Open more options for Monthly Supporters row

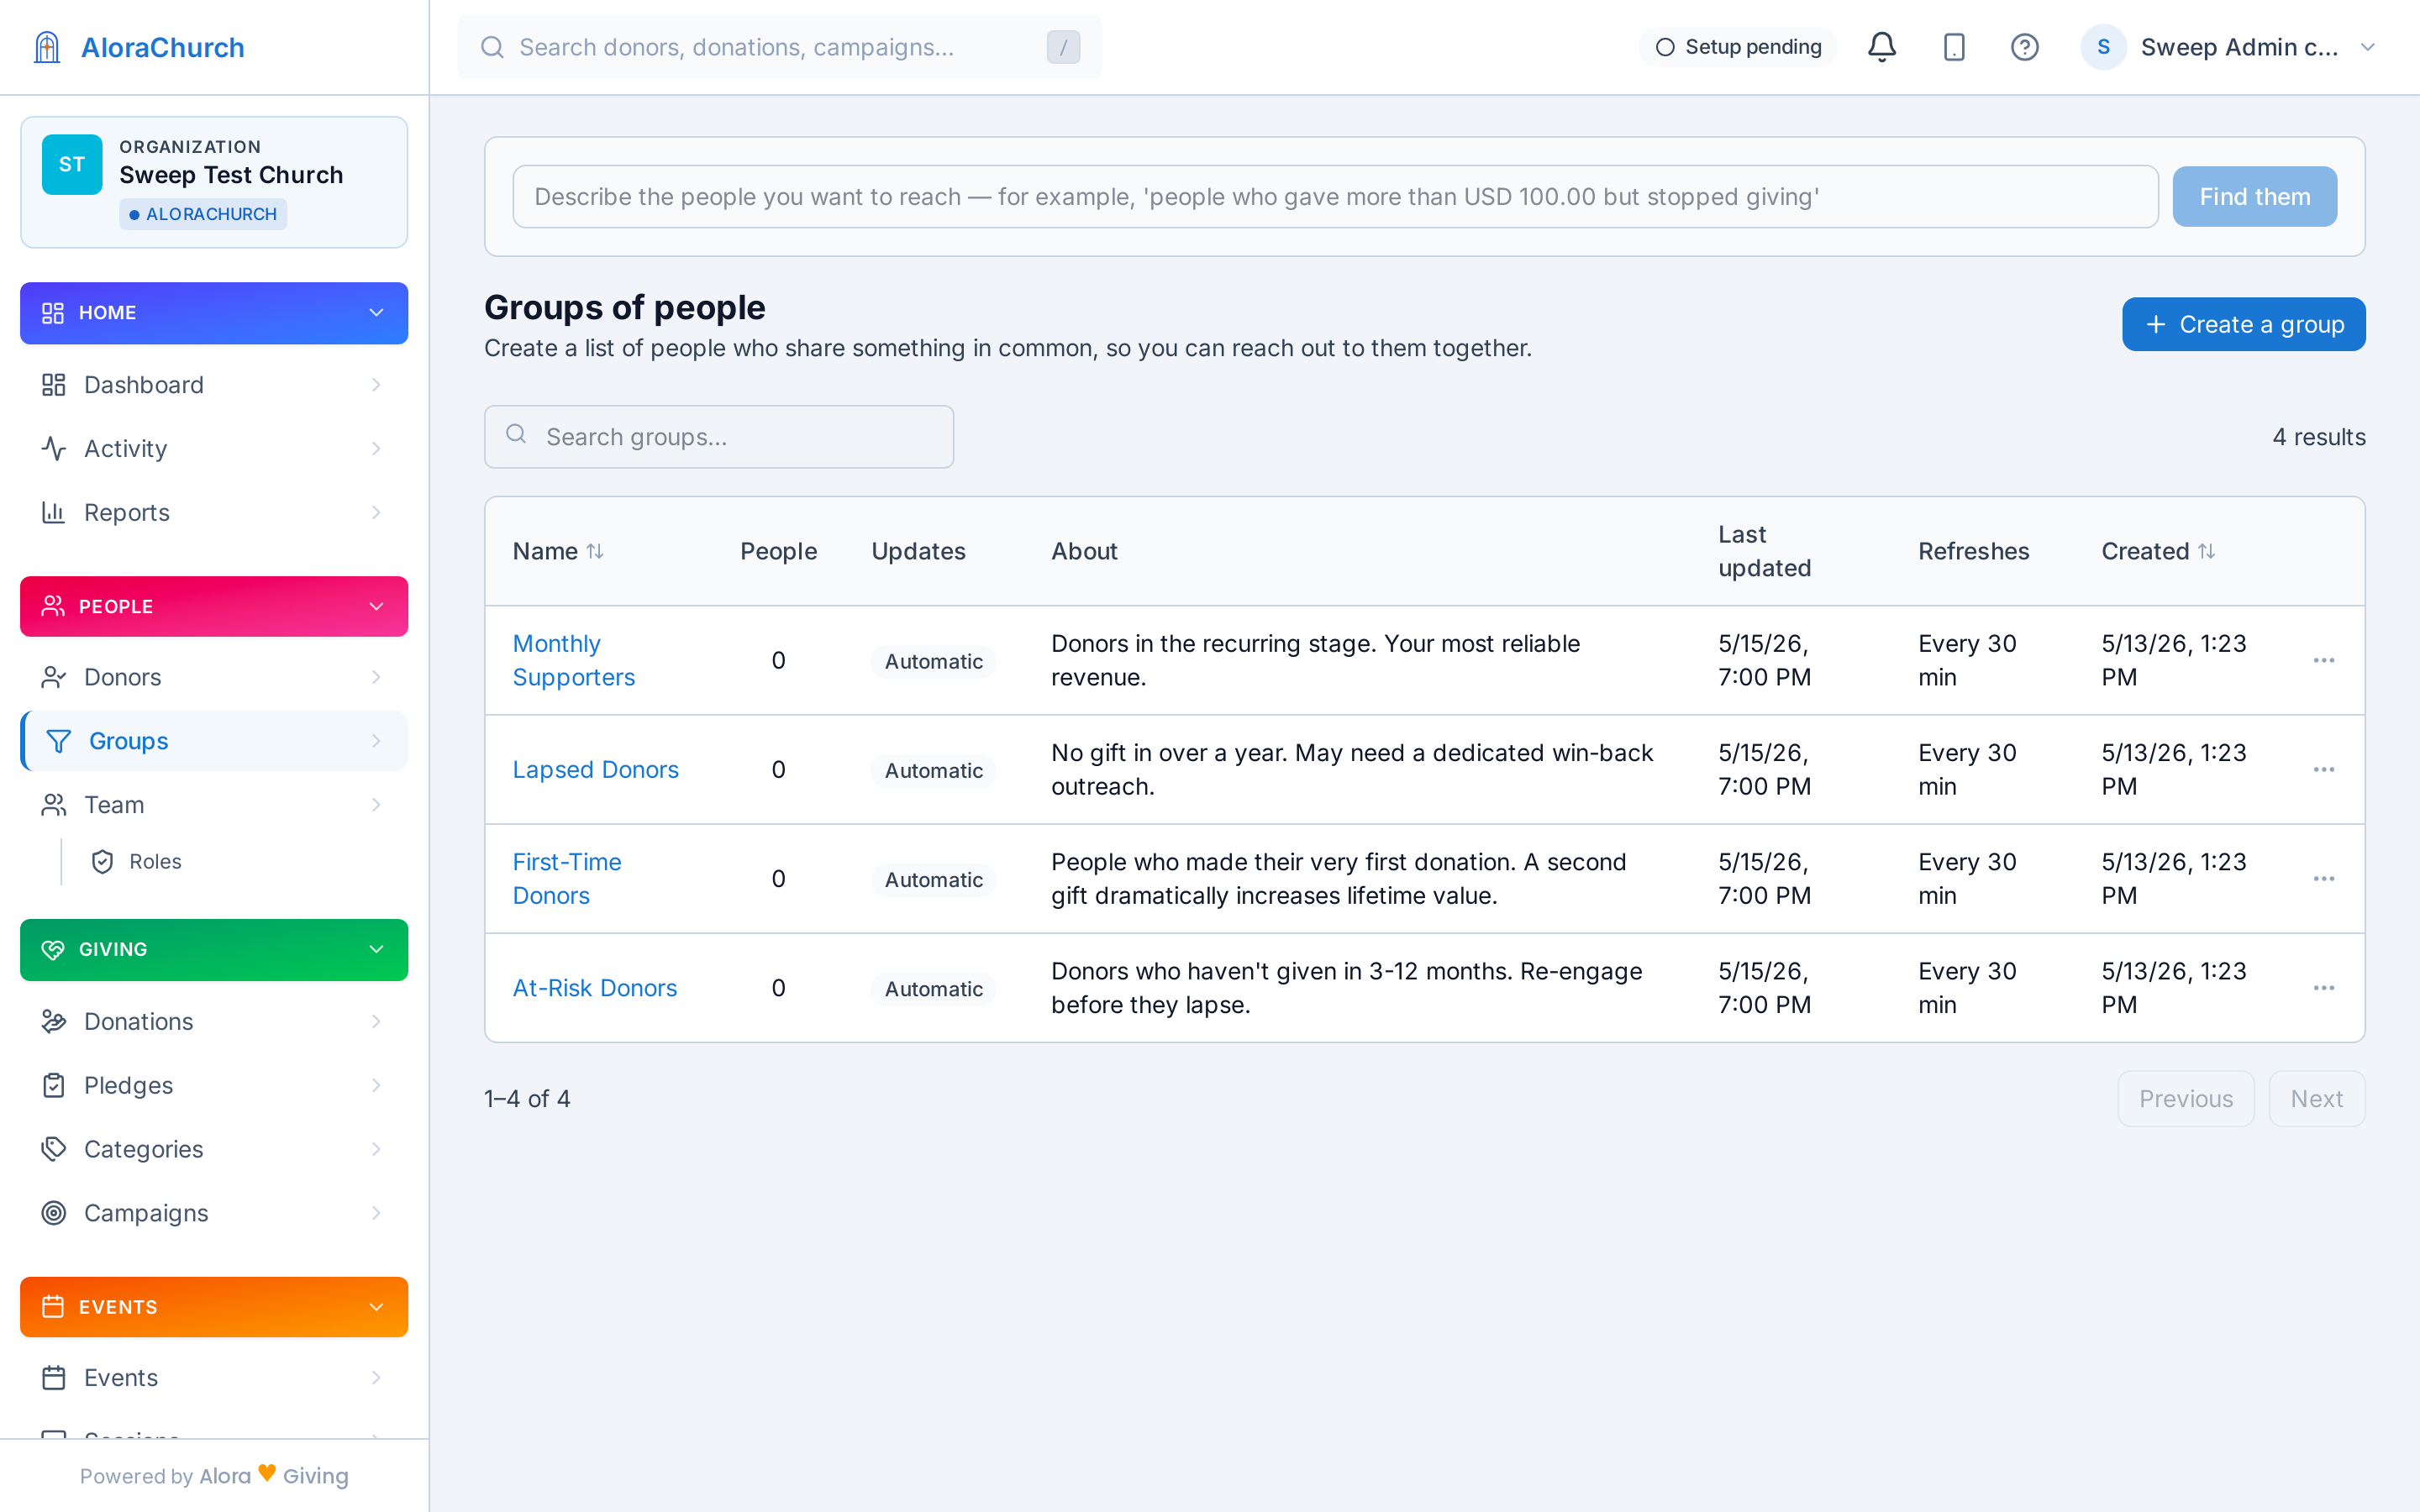coord(2324,660)
